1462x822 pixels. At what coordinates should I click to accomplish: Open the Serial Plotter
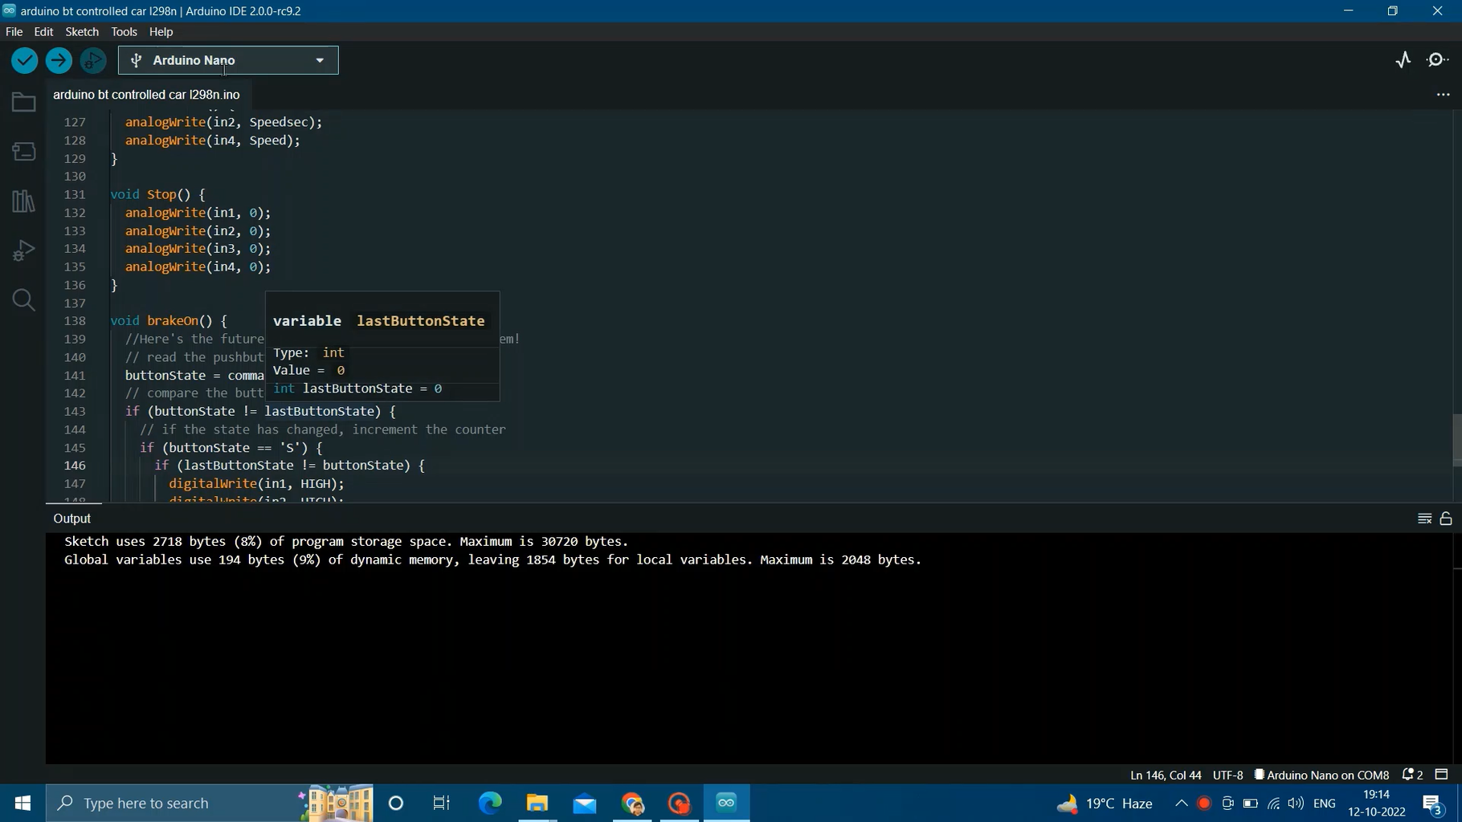point(1403,60)
